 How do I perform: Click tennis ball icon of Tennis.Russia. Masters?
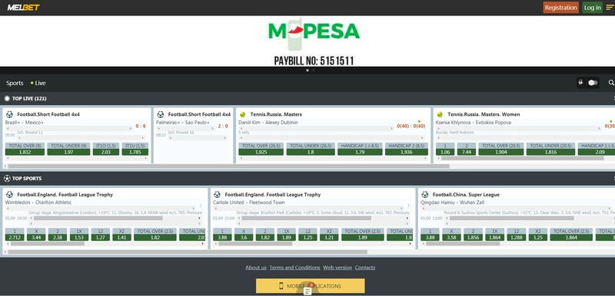coord(242,114)
